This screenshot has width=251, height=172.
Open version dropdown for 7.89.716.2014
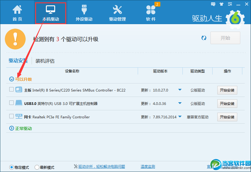point(180,117)
